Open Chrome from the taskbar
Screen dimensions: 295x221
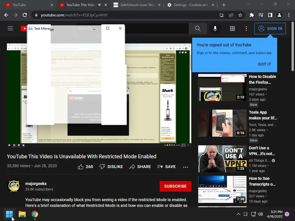coord(35,214)
